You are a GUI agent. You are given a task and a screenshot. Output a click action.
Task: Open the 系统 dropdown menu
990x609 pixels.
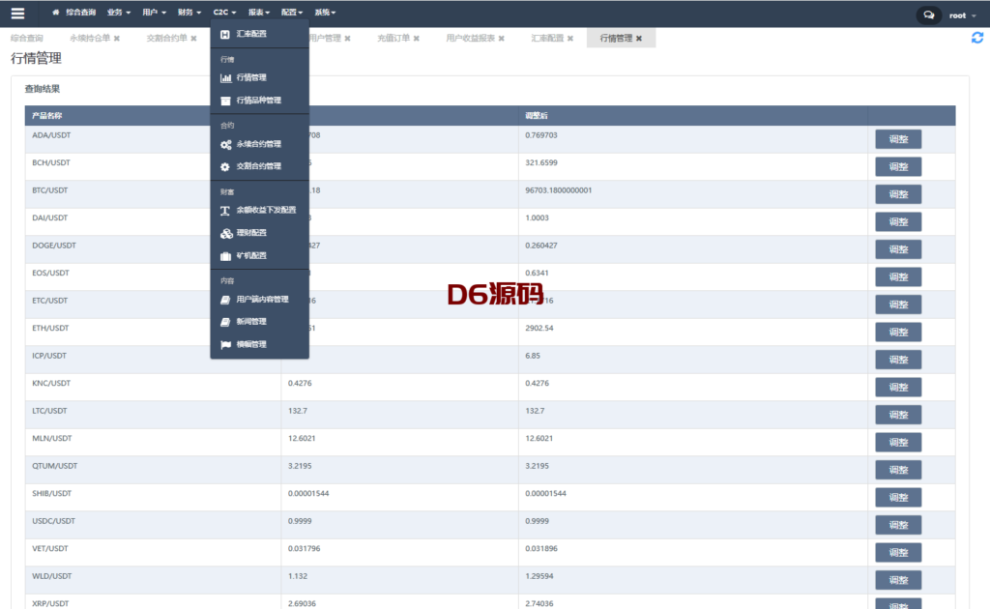click(x=325, y=13)
